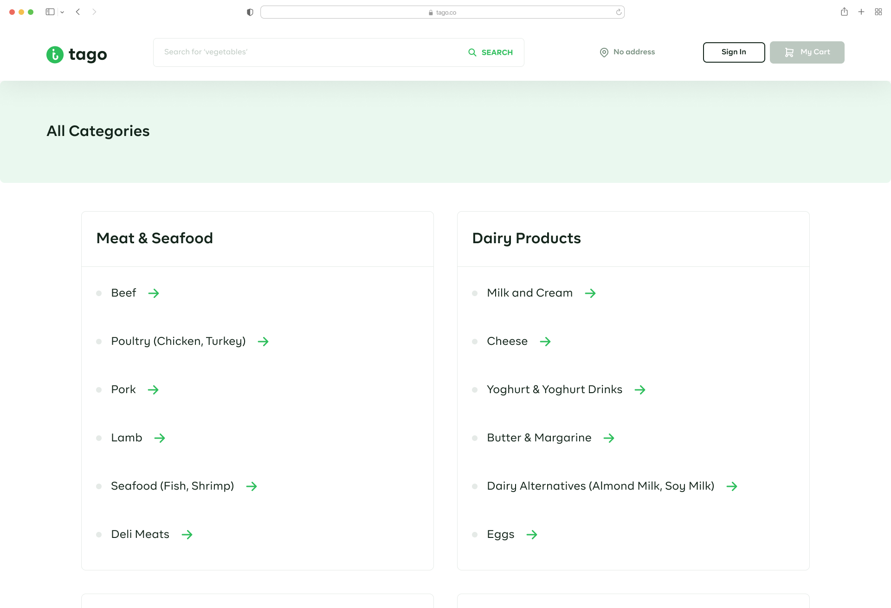Click the arrow beside Deli Meats
The width and height of the screenshot is (891, 608).
187,535
